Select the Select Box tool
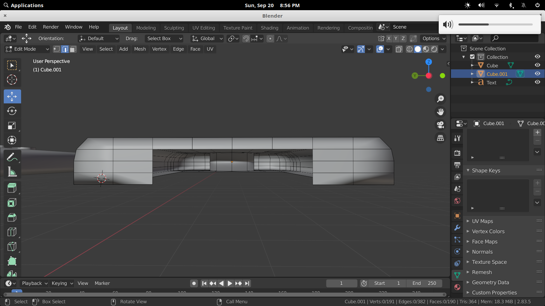This screenshot has width=545, height=306. [12, 65]
